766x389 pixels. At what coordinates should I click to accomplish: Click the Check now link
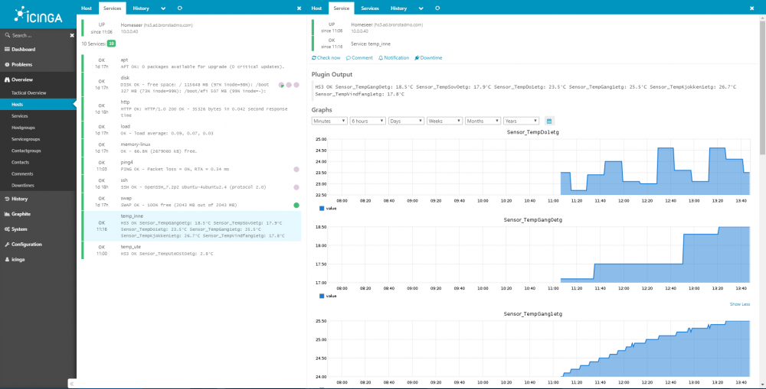tap(327, 58)
